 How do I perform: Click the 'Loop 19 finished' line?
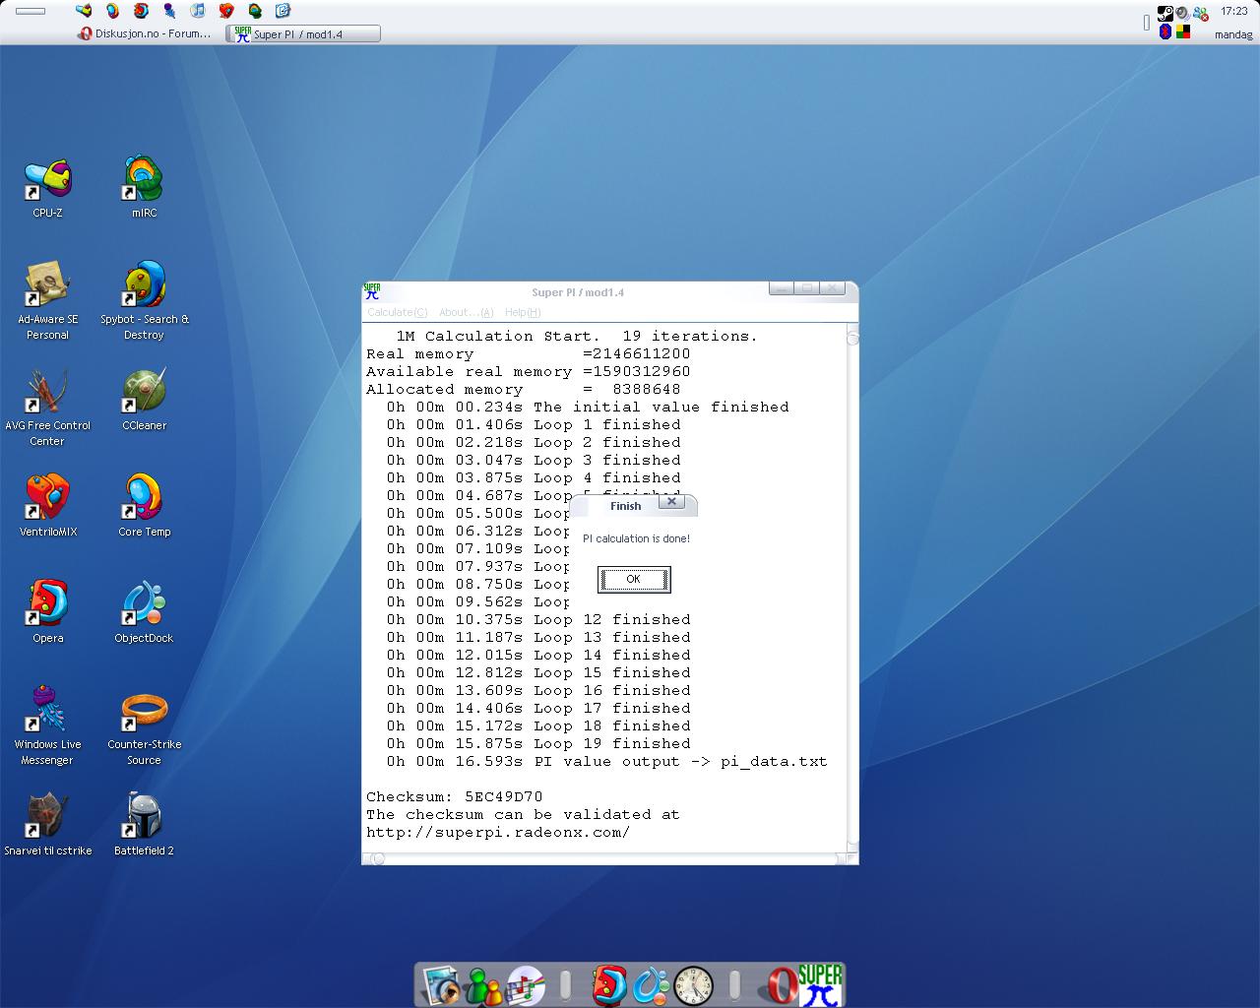click(538, 744)
